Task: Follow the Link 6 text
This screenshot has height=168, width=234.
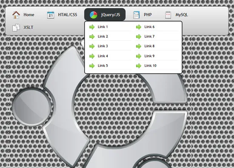Action: tap(149, 27)
